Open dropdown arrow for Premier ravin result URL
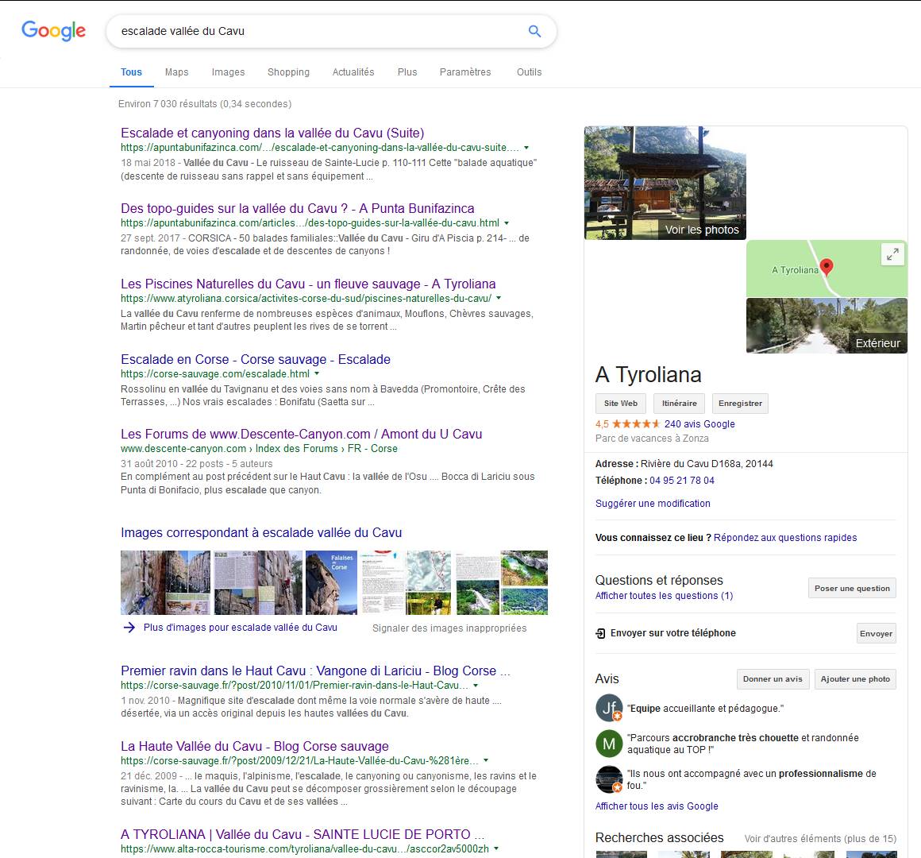921x858 pixels. click(x=476, y=686)
